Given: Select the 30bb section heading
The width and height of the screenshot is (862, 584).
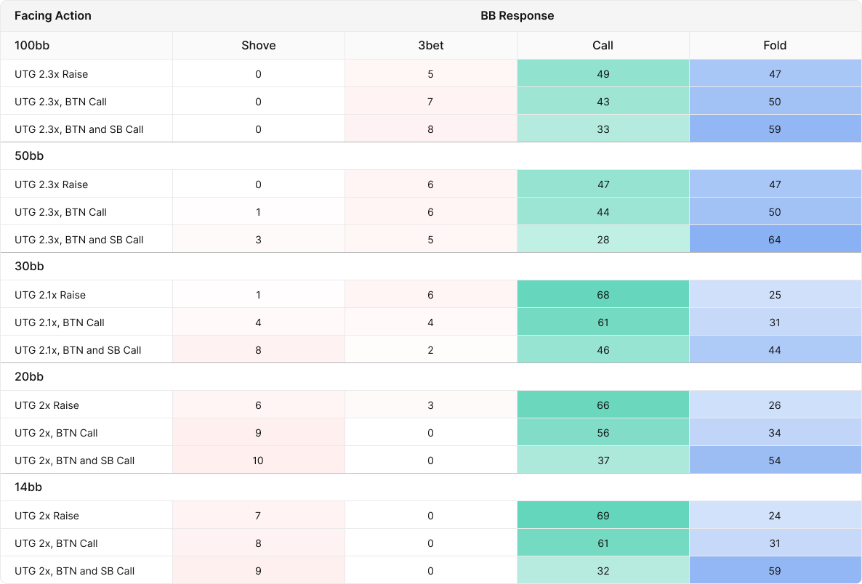Looking at the screenshot, I should tap(30, 266).
